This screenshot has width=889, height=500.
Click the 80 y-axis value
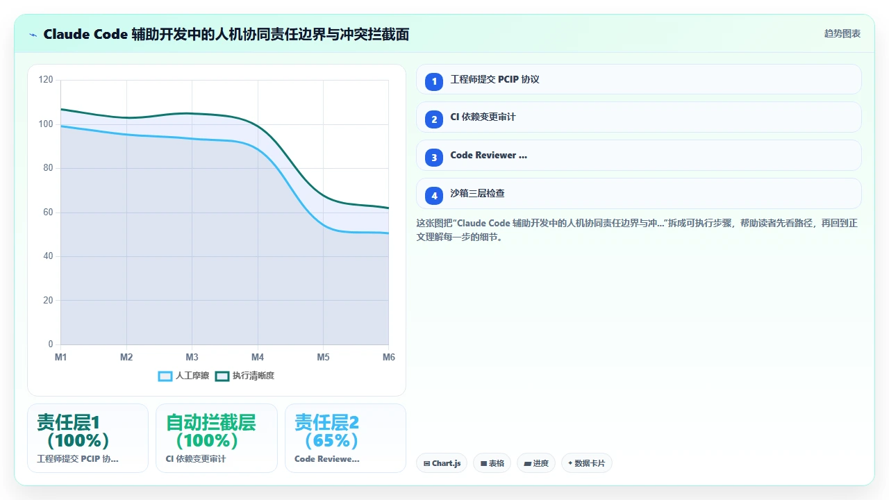pos(48,168)
